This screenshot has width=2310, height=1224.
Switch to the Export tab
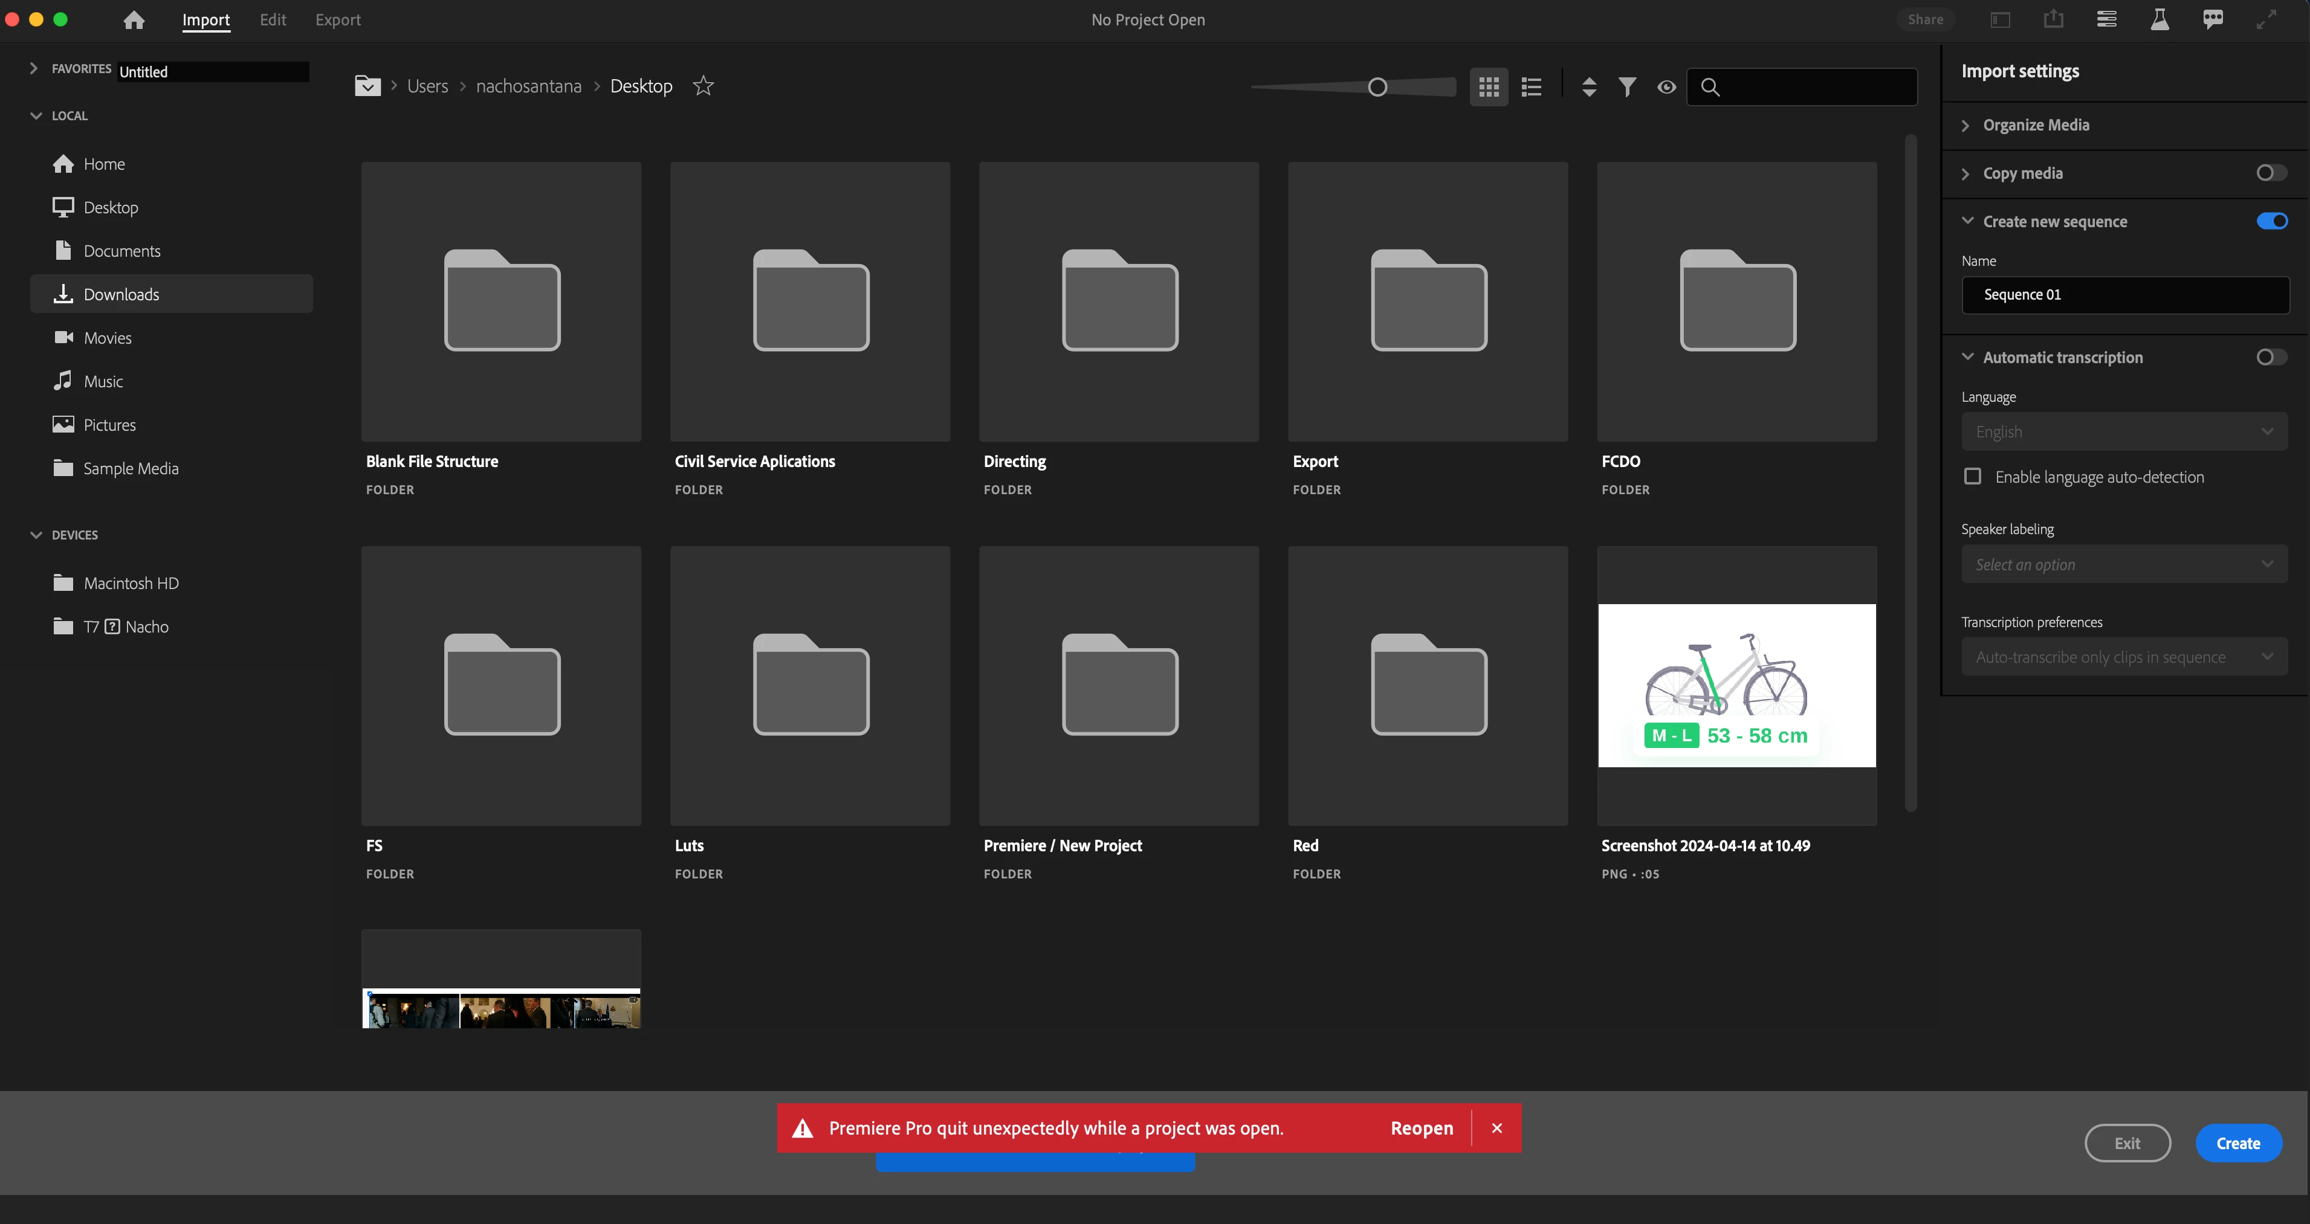point(338,20)
